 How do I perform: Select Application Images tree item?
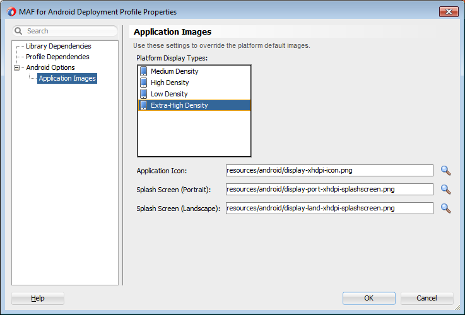click(67, 79)
